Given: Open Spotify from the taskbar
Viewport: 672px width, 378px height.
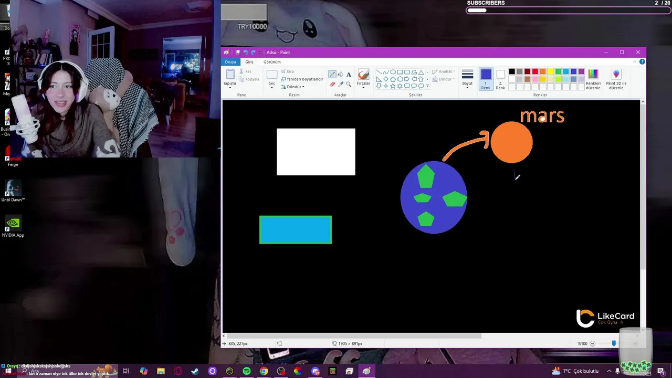Looking at the screenshot, I should (x=247, y=371).
